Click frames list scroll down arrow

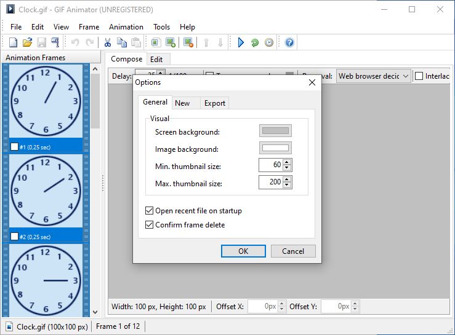tap(95, 312)
